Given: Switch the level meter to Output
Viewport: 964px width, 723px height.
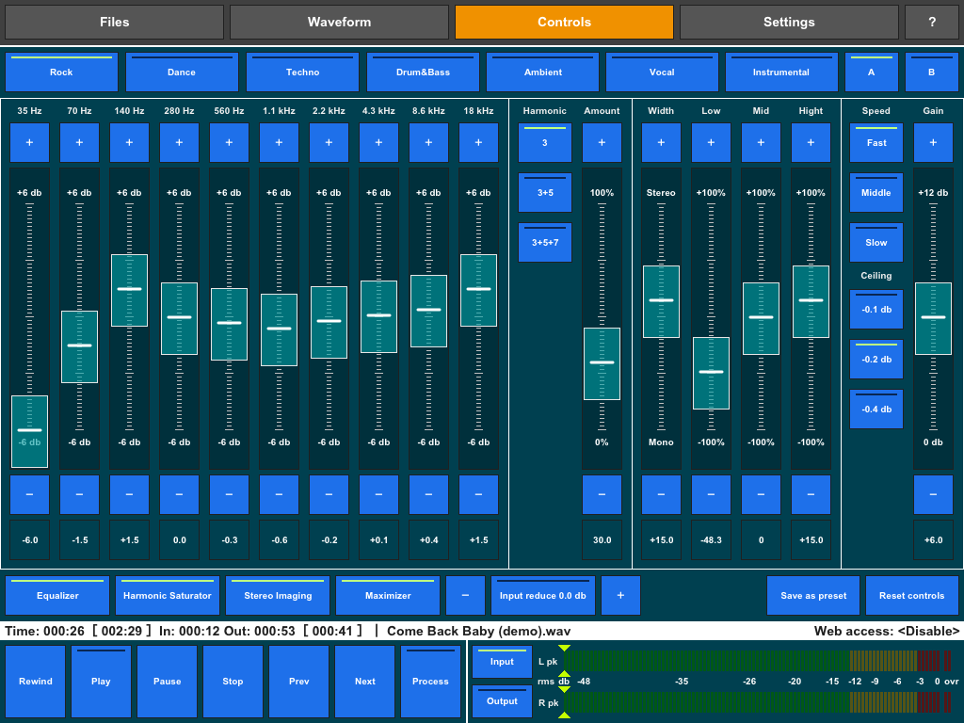Looking at the screenshot, I should click(502, 700).
